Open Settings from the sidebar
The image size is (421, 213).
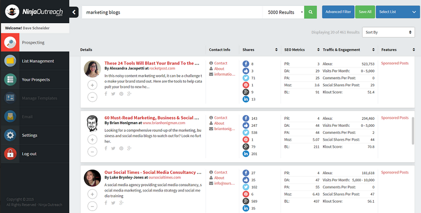click(35, 135)
